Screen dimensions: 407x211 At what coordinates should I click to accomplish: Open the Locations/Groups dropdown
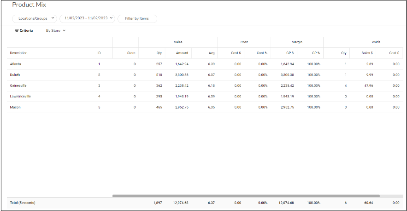pos(34,18)
